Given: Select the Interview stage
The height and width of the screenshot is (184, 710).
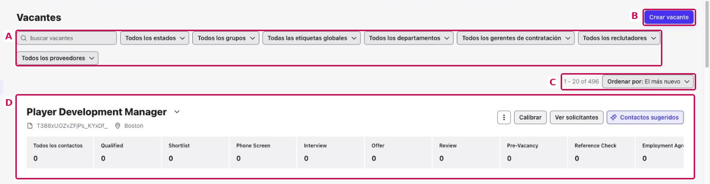Looking at the screenshot, I should point(330,152).
